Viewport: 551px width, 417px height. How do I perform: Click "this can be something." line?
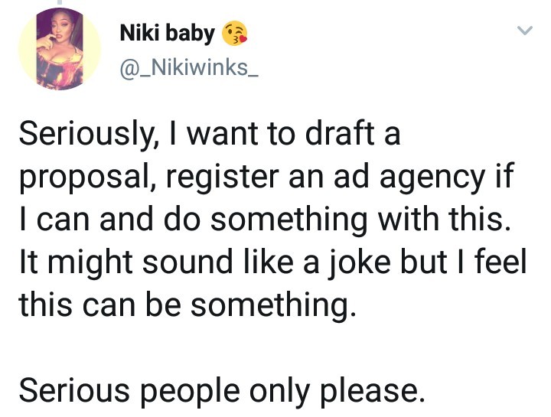tap(187, 305)
